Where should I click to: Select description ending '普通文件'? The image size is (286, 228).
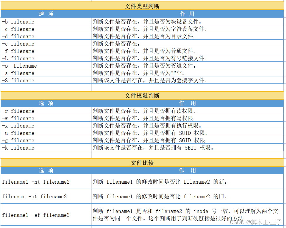pos(187,51)
